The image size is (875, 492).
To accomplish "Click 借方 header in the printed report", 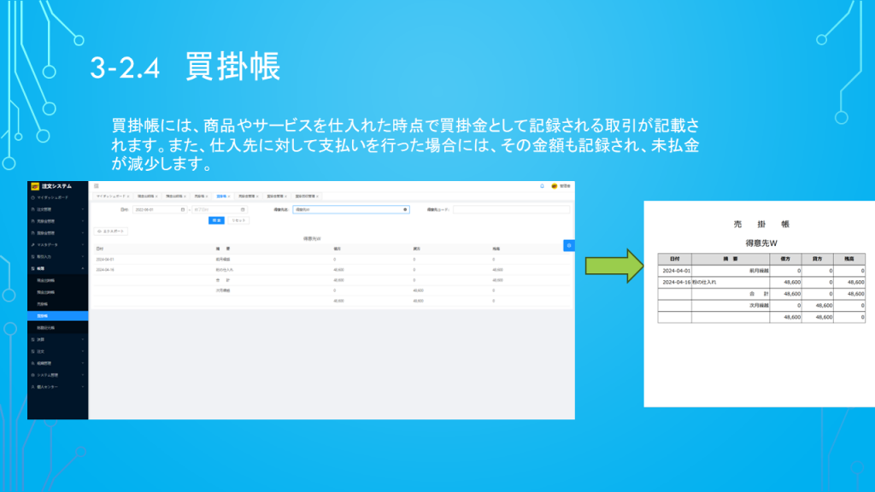I will point(785,259).
